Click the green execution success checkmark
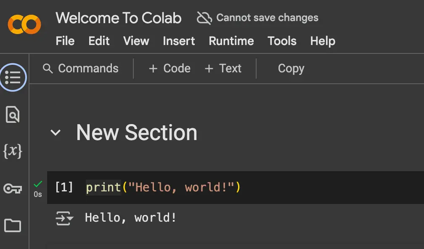This screenshot has height=249, width=424. pos(38,184)
